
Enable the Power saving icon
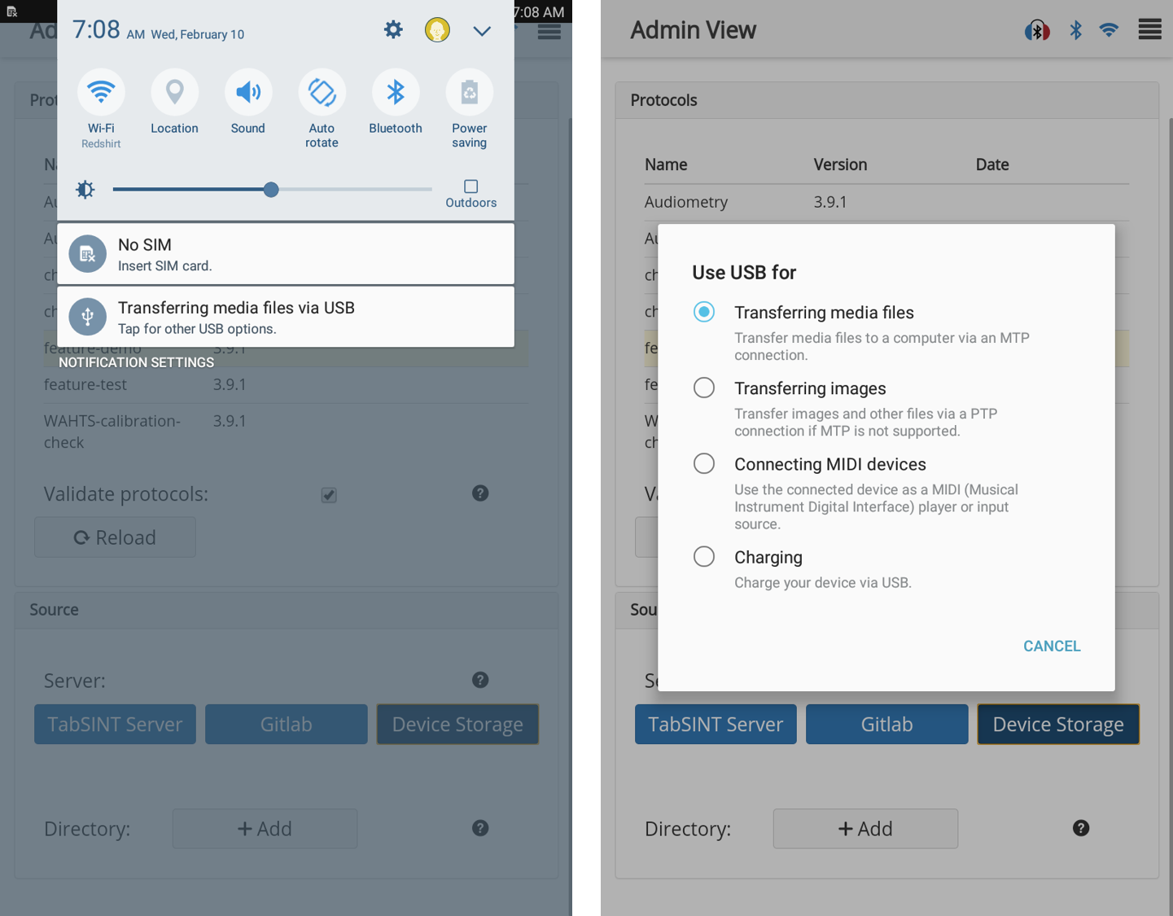(x=469, y=93)
